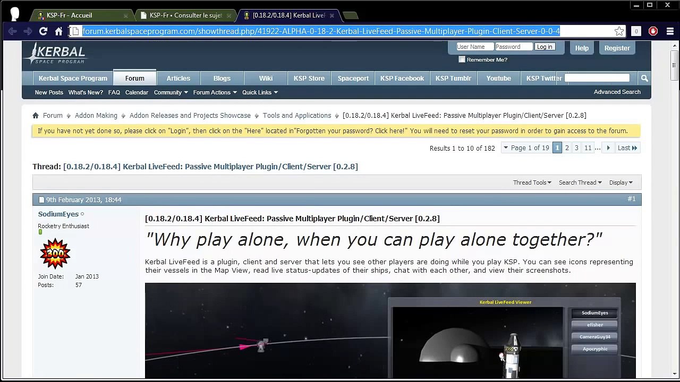
Task: Open the Wiki nav tab
Action: tap(266, 78)
